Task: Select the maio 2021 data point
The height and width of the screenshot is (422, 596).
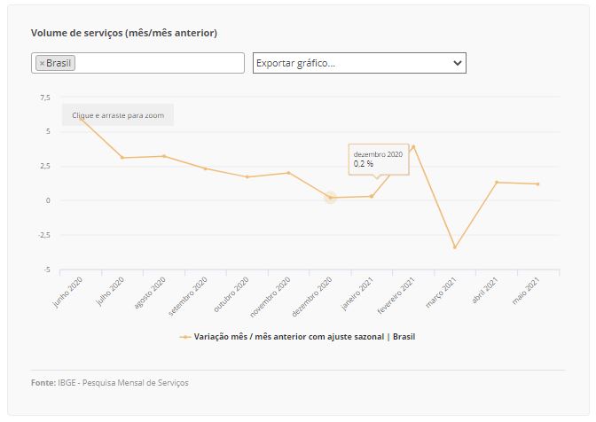Action: click(537, 184)
